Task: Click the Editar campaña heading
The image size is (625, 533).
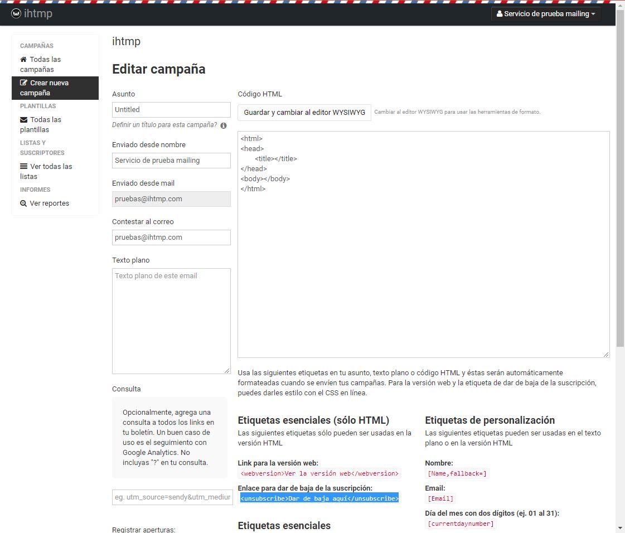Action: click(x=159, y=69)
